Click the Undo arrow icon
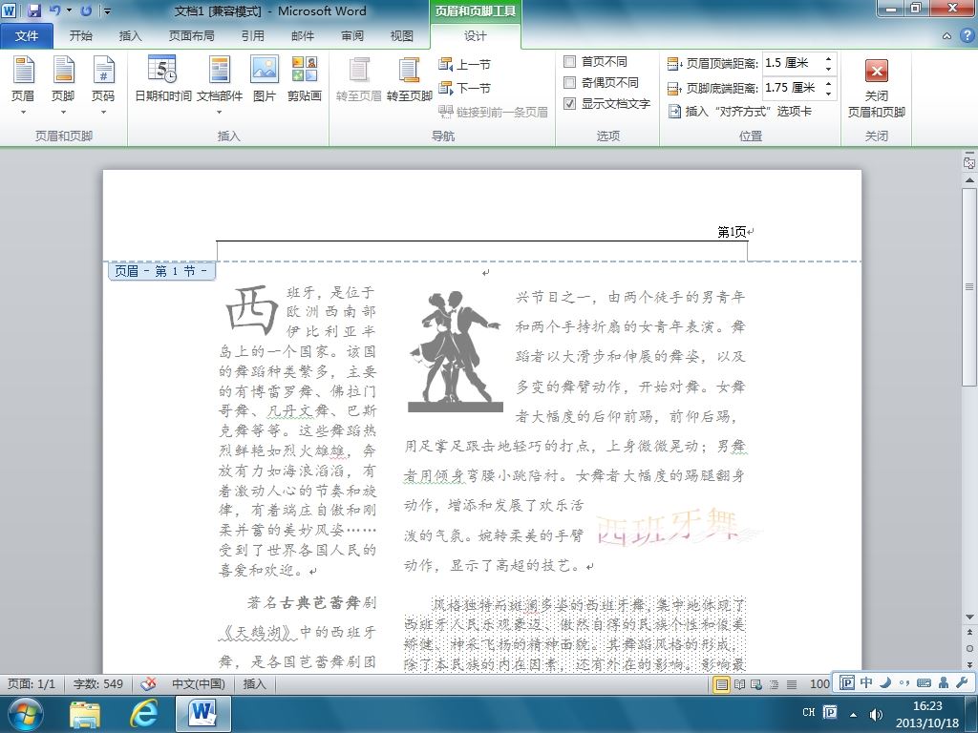This screenshot has height=733, width=978. coord(54,10)
